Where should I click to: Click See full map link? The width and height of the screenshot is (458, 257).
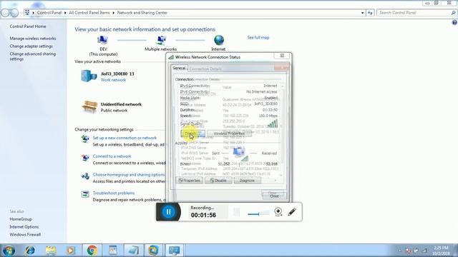click(x=258, y=37)
